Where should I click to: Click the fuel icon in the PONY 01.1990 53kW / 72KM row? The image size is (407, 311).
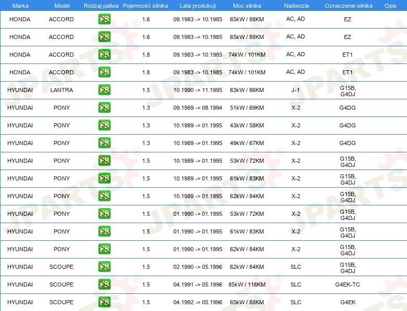[104, 213]
